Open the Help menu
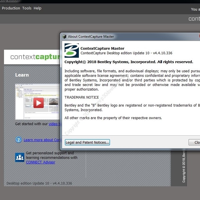The height and width of the screenshot is (200, 200). (37, 8)
